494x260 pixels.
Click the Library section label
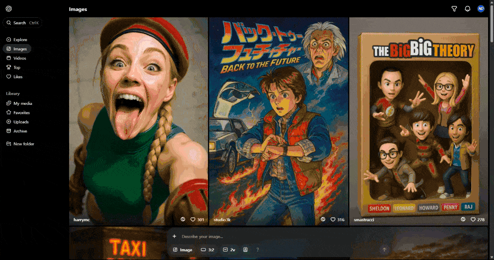(13, 93)
